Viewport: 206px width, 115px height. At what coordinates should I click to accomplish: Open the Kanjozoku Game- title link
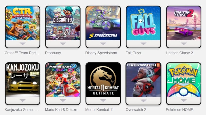click(x=21, y=110)
